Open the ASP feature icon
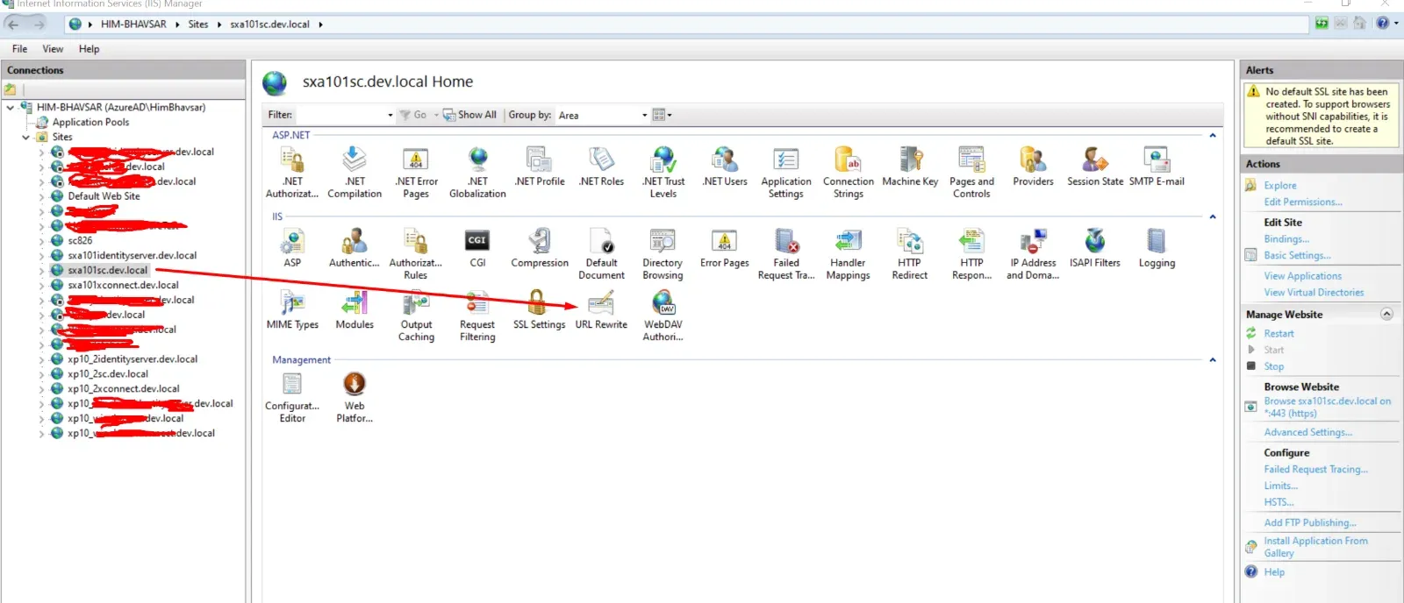The image size is (1404, 603). coord(292,248)
